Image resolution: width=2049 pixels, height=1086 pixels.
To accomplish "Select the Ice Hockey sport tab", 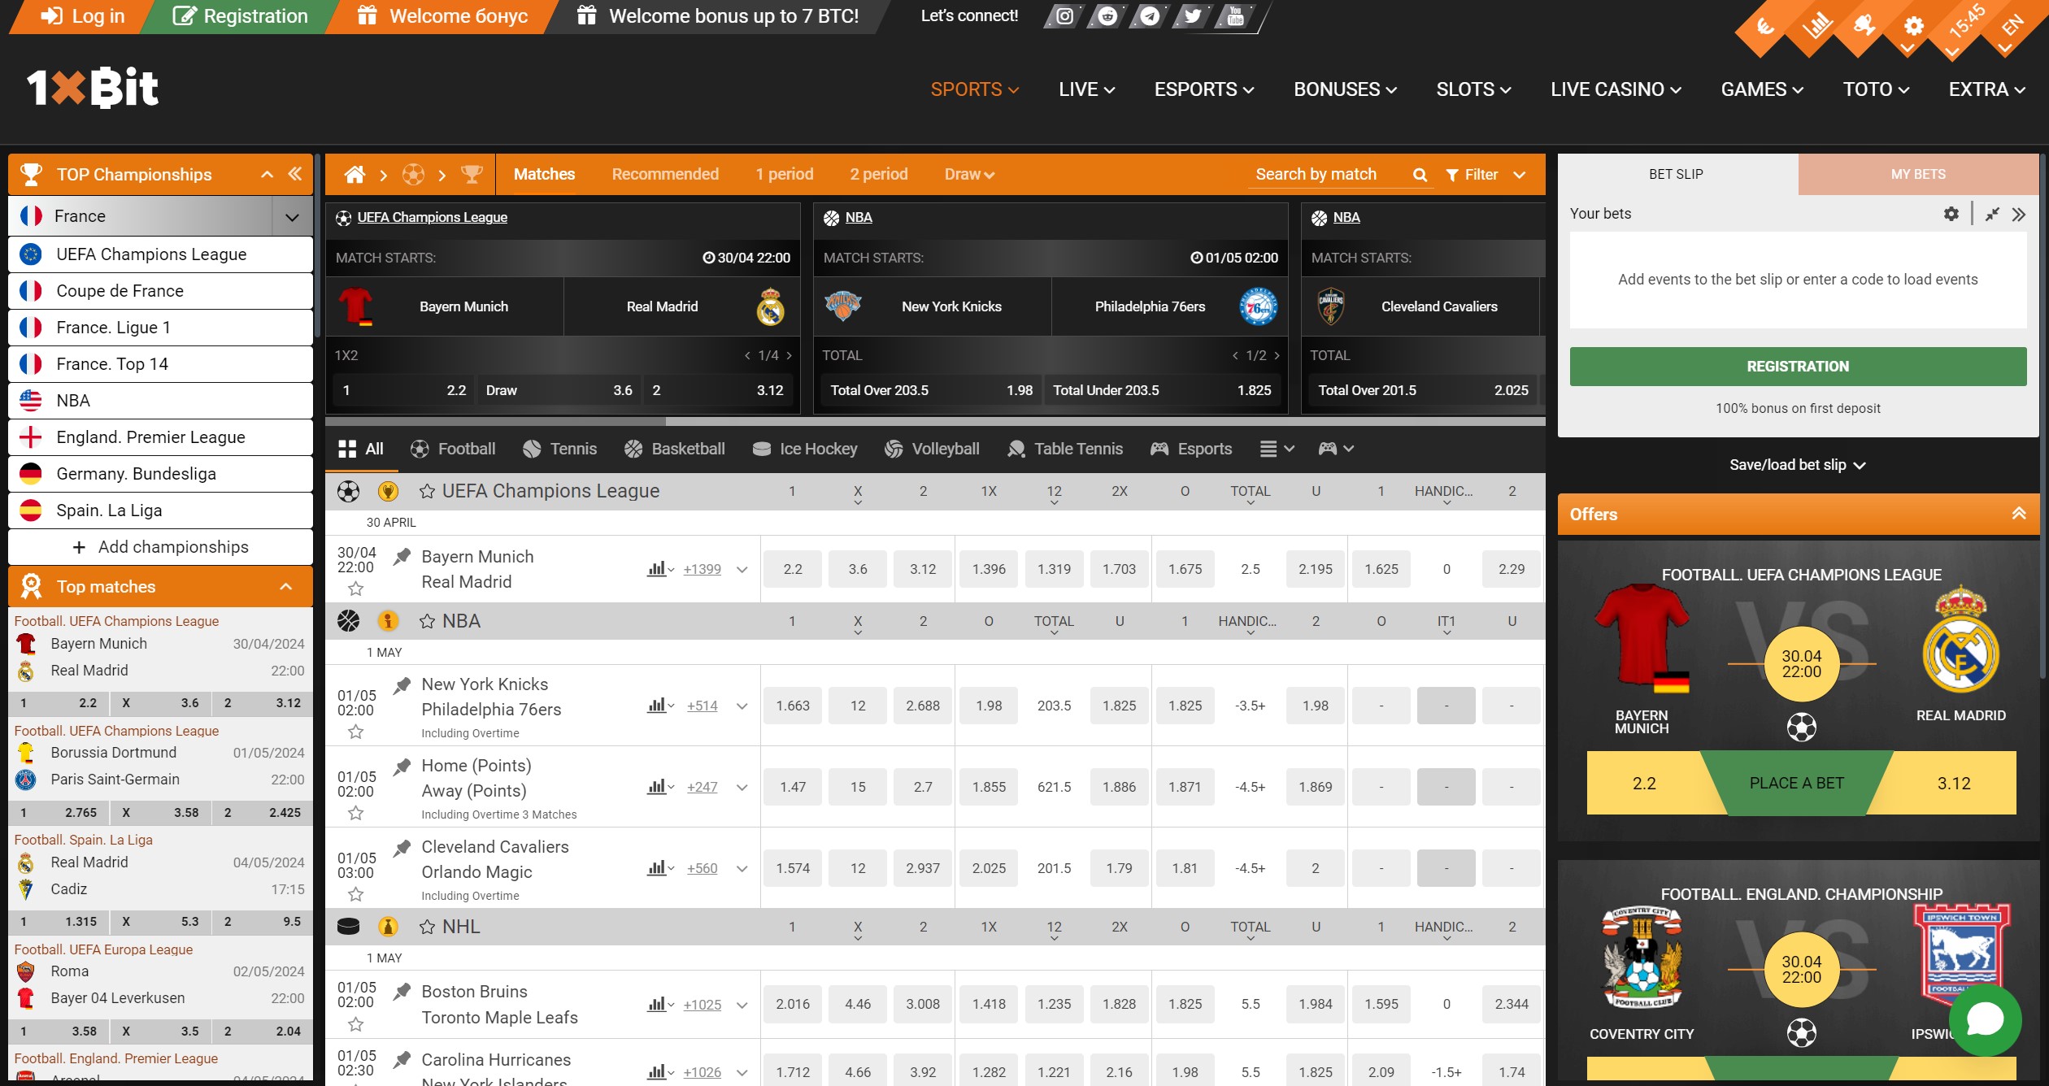I will point(805,449).
